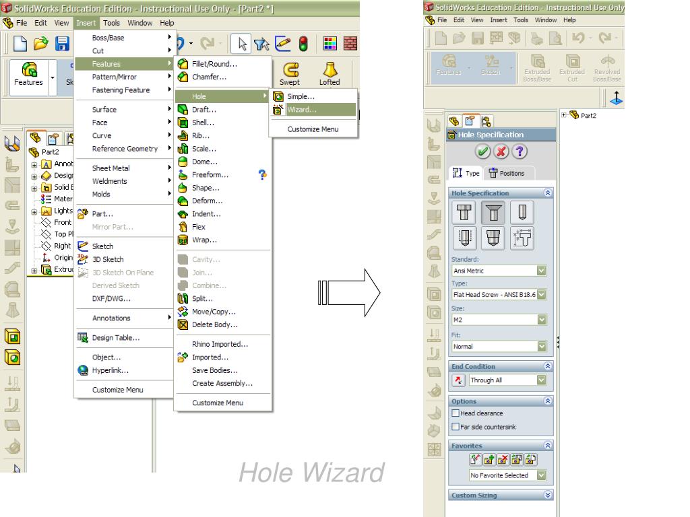This screenshot has height=517, width=690.
Task: Select the Counterbore hole type icon
Action: (464, 212)
